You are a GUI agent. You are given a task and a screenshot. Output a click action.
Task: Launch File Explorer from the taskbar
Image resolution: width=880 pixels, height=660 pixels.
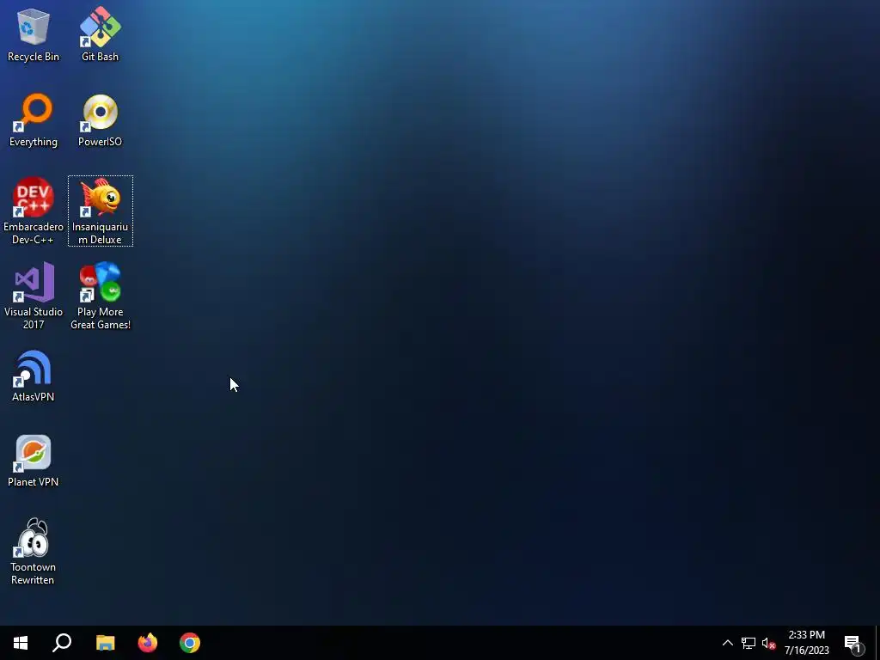[x=105, y=643]
